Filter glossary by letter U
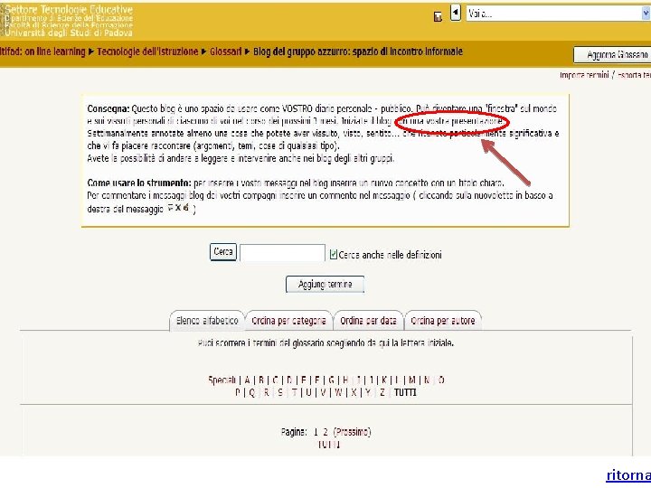This screenshot has width=651, height=488. [308, 392]
